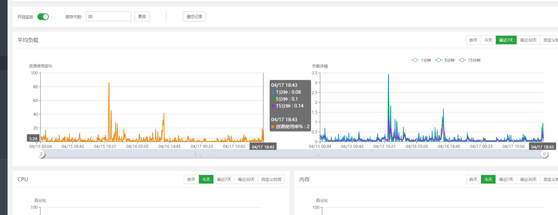This screenshot has height=215, width=558.
Task: Show 昨天 data in the CPU panel
Action: (191, 180)
